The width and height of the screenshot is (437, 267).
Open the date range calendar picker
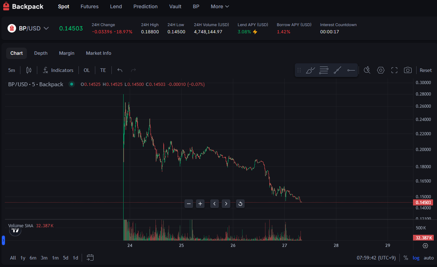pyautogui.click(x=90, y=258)
